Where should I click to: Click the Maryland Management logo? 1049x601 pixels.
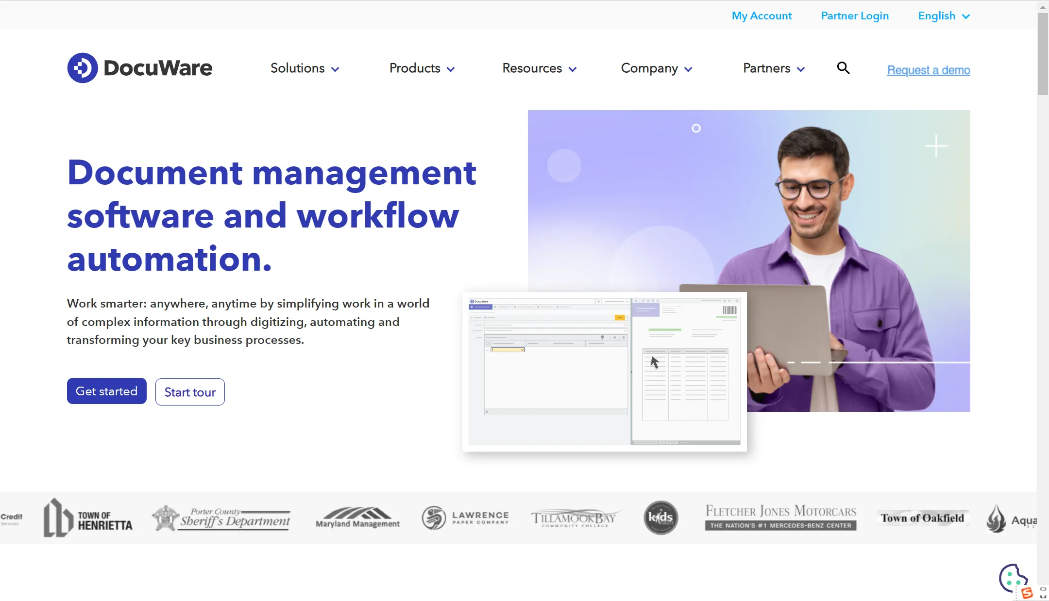(x=357, y=518)
